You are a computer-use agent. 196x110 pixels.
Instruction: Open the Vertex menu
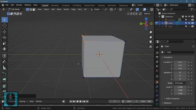66,9
